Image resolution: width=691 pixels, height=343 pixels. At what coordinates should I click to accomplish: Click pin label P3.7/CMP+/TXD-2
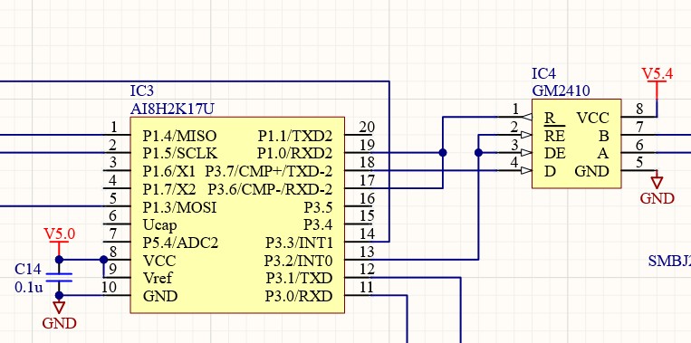point(269,171)
